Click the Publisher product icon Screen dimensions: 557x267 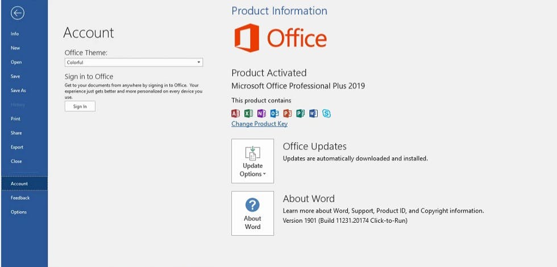[301, 113]
